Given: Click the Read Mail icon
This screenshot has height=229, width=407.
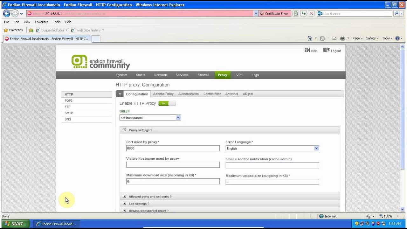Looking at the screenshot, I should (334, 38).
